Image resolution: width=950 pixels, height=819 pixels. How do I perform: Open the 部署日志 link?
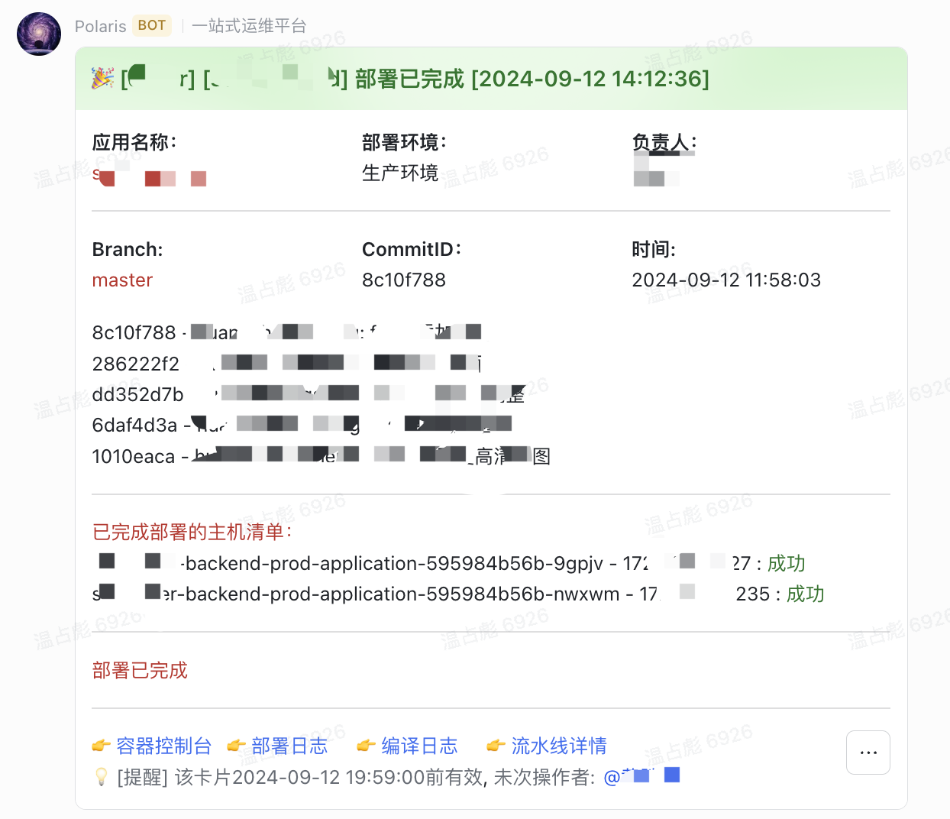point(289,746)
